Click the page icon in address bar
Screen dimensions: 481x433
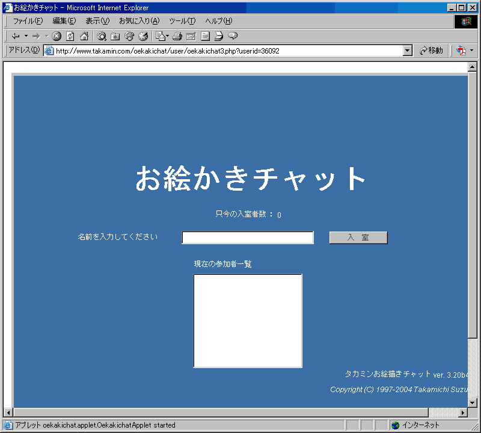click(49, 51)
